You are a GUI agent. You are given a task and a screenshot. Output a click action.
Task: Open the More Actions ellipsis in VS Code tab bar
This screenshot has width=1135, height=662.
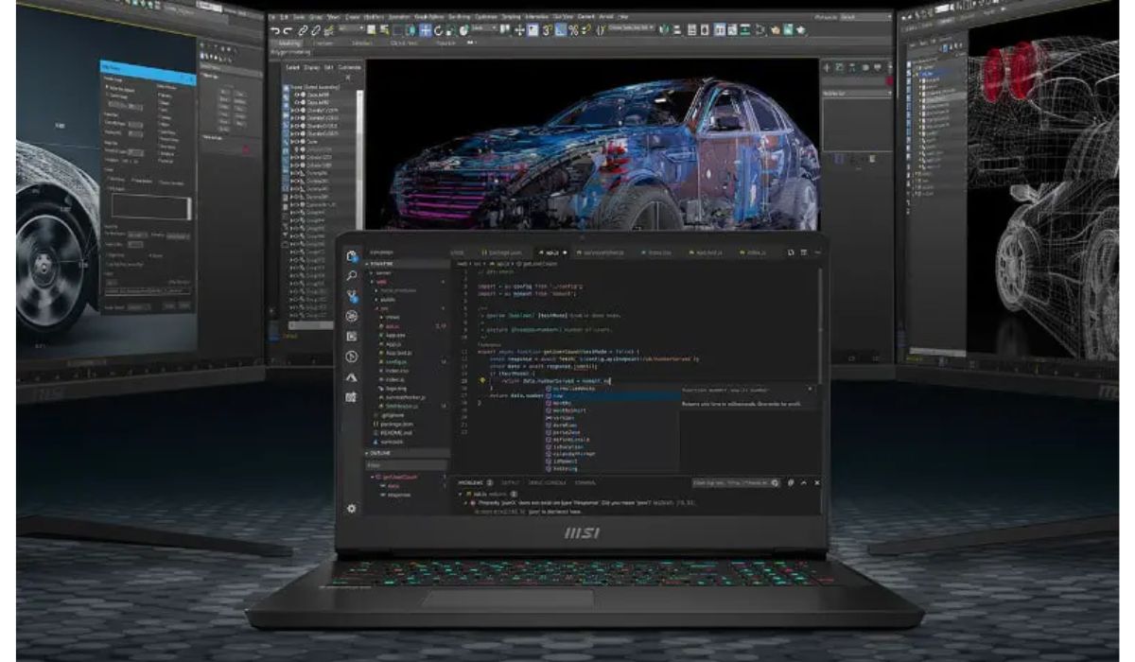817,253
